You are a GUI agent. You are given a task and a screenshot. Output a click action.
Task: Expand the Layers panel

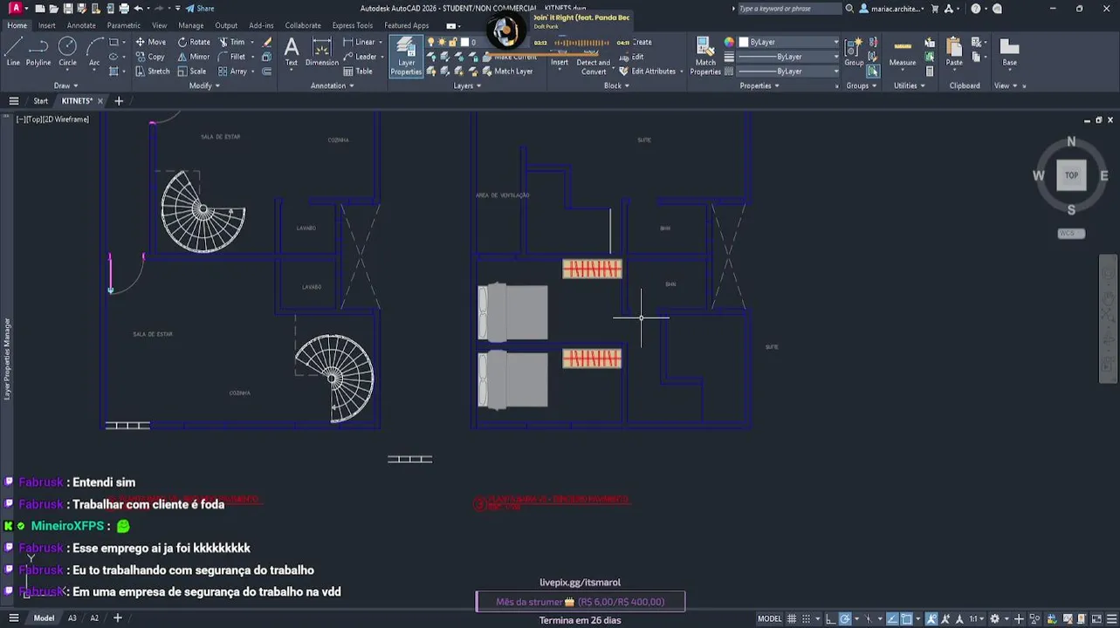(467, 85)
